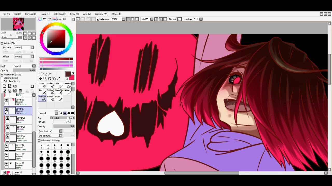Hide Layer26 visibility eye
332x186 pixels.
point(7,118)
